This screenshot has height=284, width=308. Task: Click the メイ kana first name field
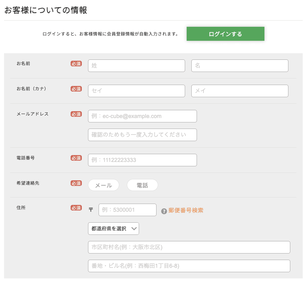240,91
